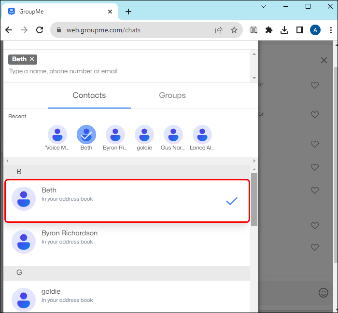This screenshot has width=338, height=313.
Task: Switch to the Groups tab
Action: coord(172,95)
